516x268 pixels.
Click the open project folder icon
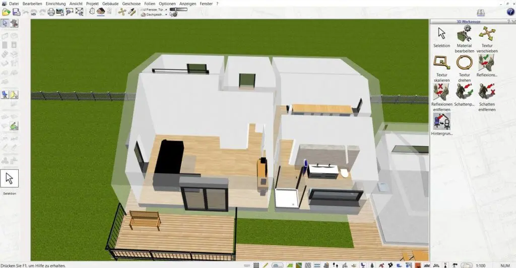pos(6,12)
